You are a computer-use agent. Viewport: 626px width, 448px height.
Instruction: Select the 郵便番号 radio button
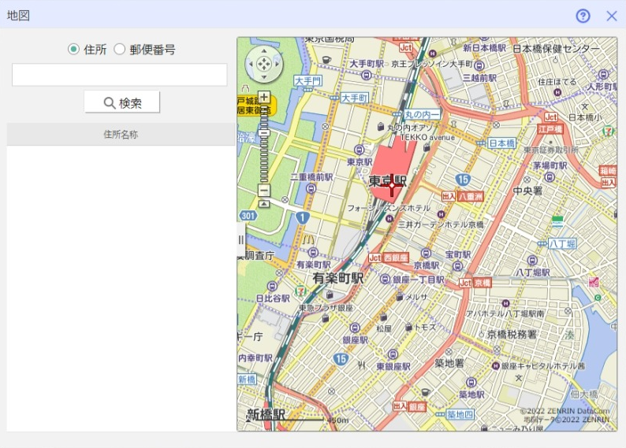click(x=120, y=50)
